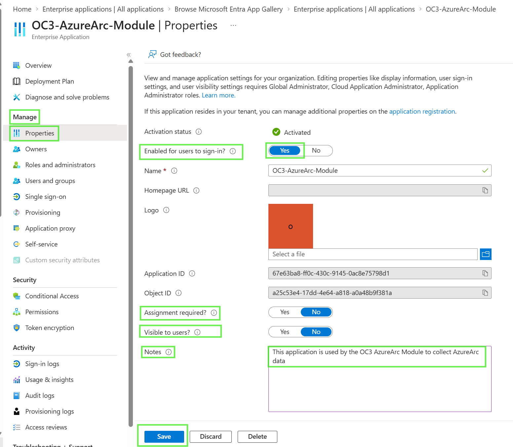Click the Deployment Plan book icon
The height and width of the screenshot is (447, 513).
(17, 81)
